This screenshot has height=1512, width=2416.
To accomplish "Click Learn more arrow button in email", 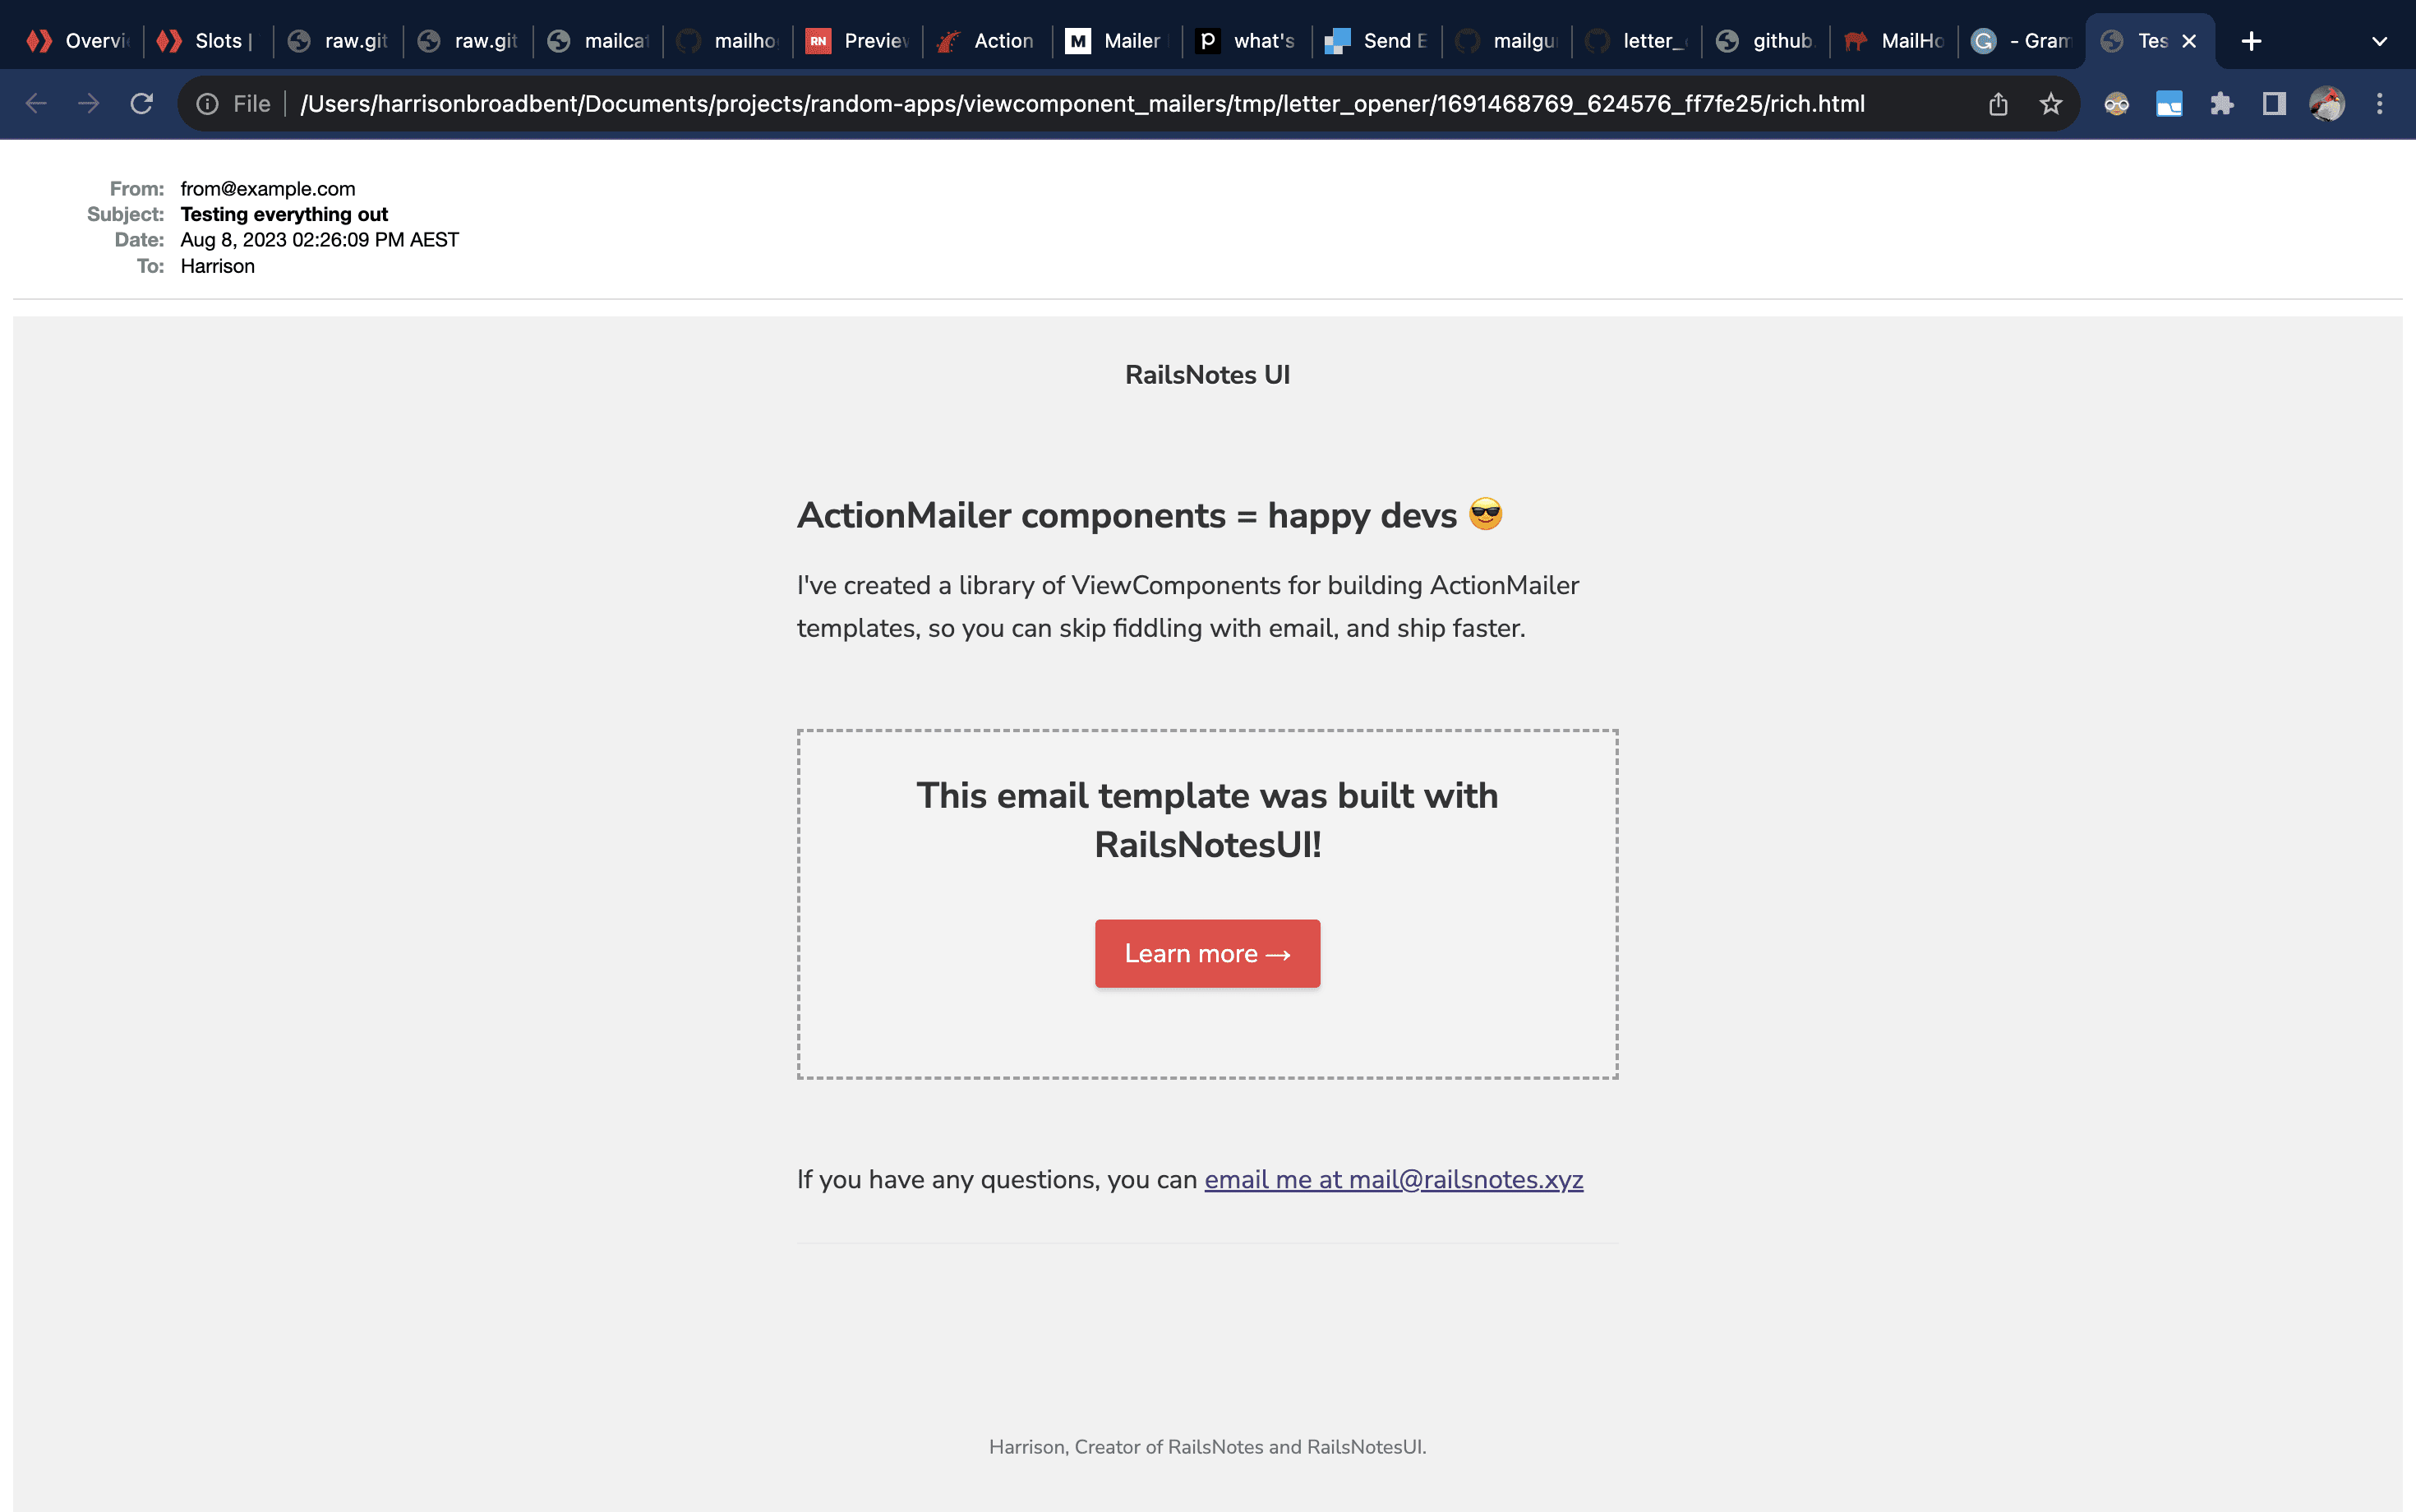I will (x=1207, y=953).
